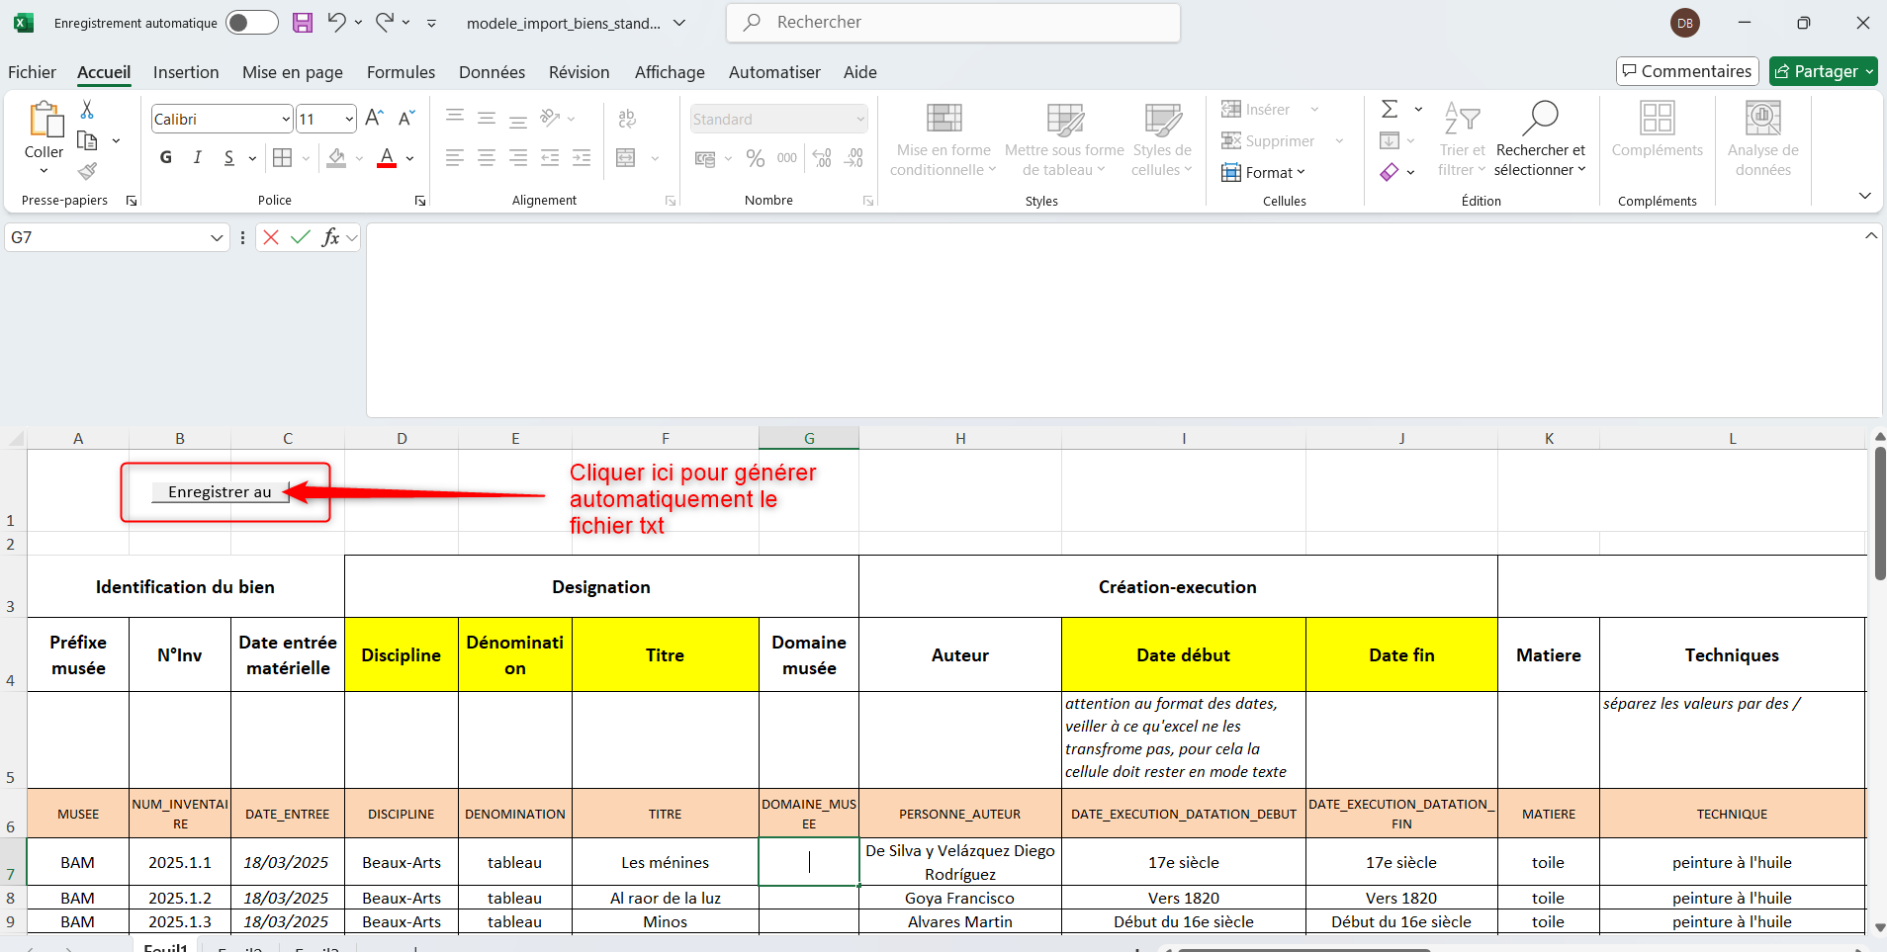
Task: Confirm formula bar entry checkmark
Action: click(301, 237)
